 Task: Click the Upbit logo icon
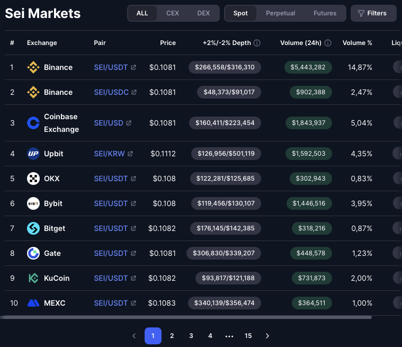click(x=33, y=154)
